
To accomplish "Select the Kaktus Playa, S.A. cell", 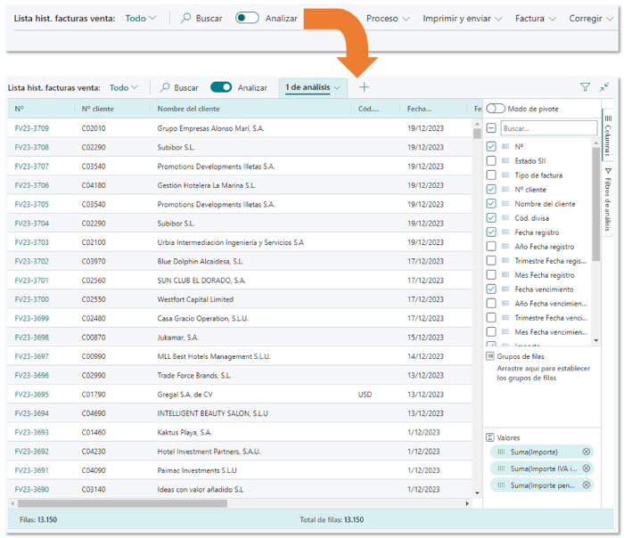I will tap(185, 432).
